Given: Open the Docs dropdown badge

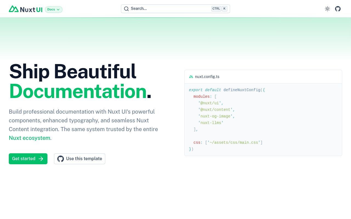Looking at the screenshot, I should pyautogui.click(x=54, y=10).
